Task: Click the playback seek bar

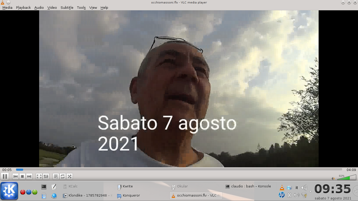Action: [x=179, y=170]
